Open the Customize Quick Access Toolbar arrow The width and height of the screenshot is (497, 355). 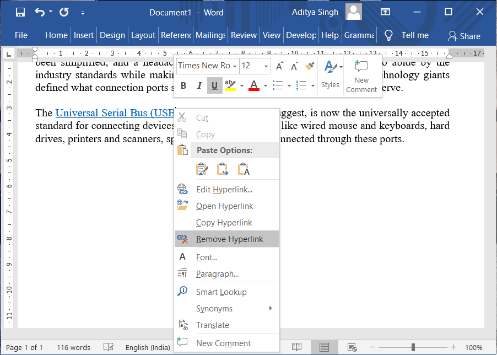pos(83,13)
